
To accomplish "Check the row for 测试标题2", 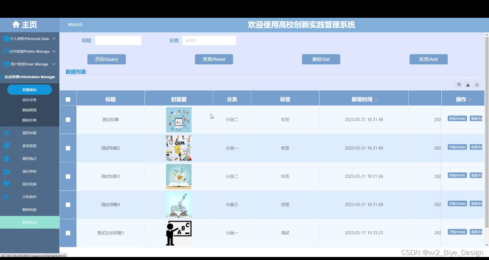I will [x=68, y=148].
